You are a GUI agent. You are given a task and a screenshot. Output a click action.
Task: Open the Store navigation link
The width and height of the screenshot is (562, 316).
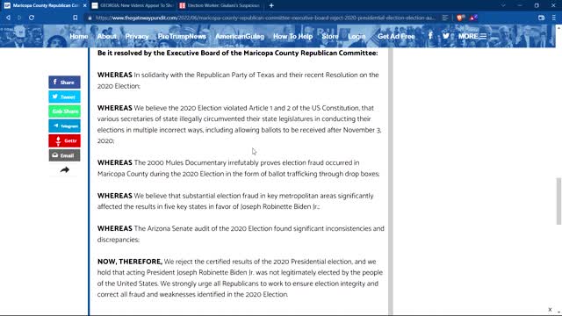coord(330,36)
